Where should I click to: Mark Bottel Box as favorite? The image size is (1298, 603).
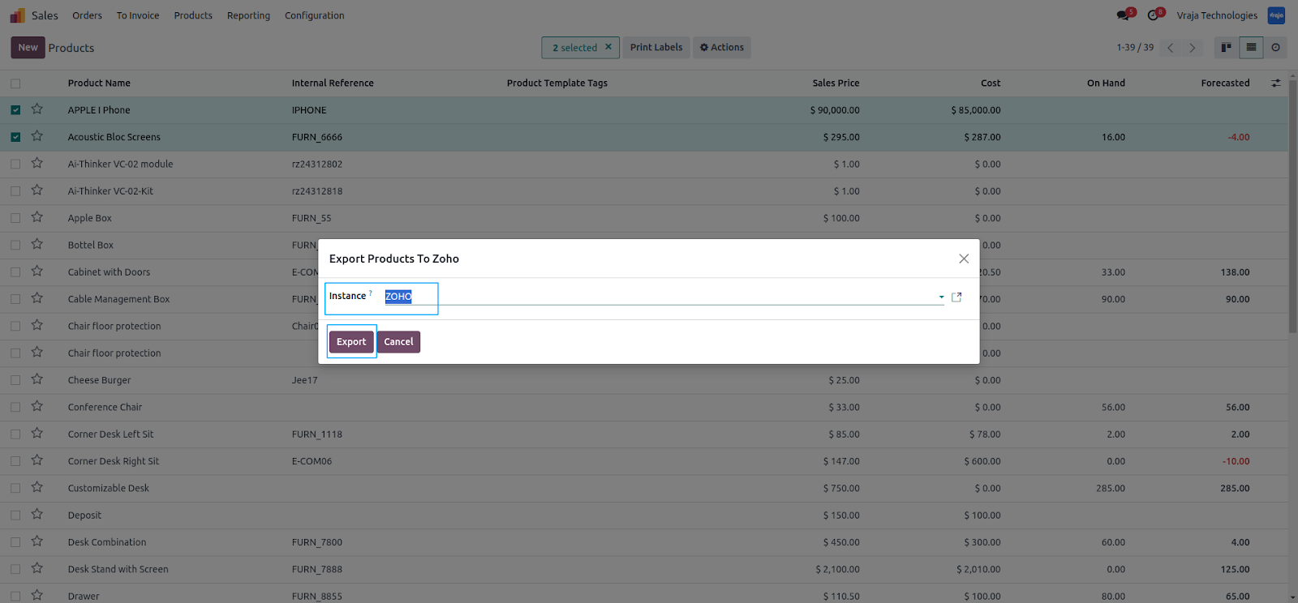point(37,244)
